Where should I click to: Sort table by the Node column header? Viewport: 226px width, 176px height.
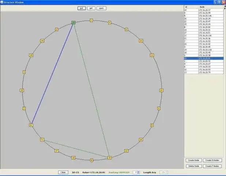pos(210,7)
